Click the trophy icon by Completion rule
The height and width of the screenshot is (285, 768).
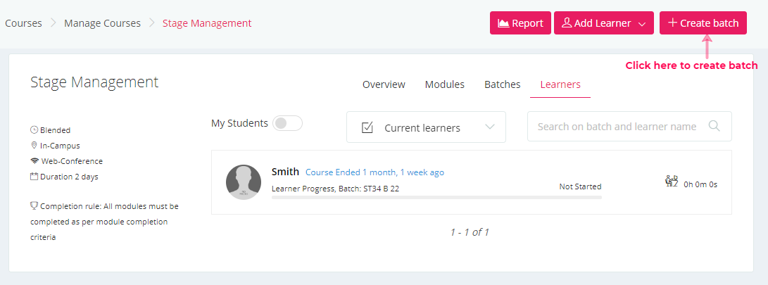(34, 206)
